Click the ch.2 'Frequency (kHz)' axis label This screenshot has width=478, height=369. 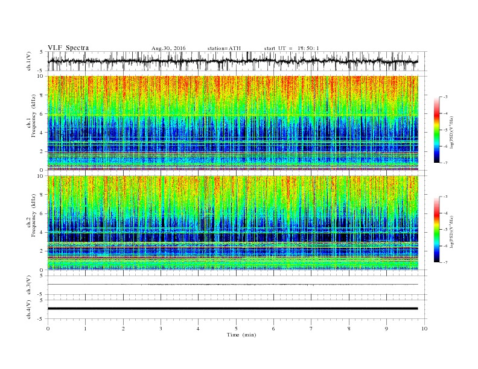(x=34, y=215)
